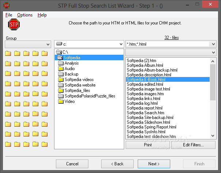Viewport: 221px width, 173px height.
Task: Click the open folder icon beside C:\
Action: pos(59,52)
